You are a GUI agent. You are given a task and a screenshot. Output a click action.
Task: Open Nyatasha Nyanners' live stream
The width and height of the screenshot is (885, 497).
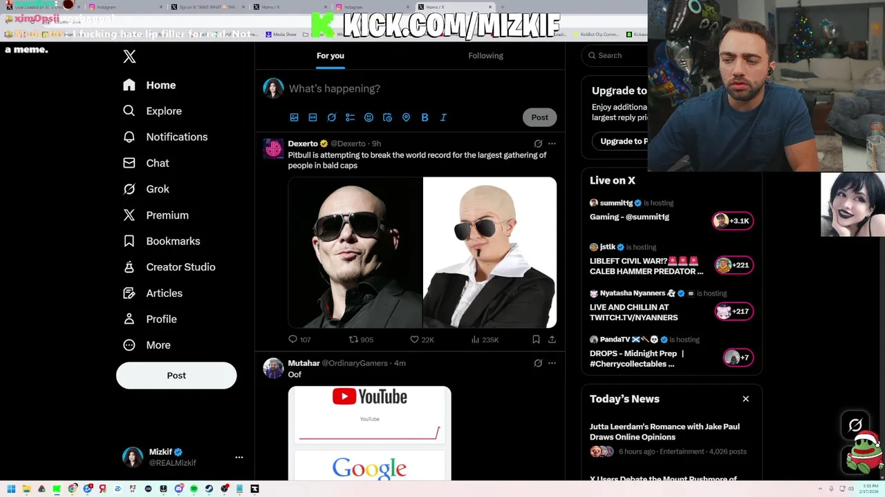click(x=633, y=312)
